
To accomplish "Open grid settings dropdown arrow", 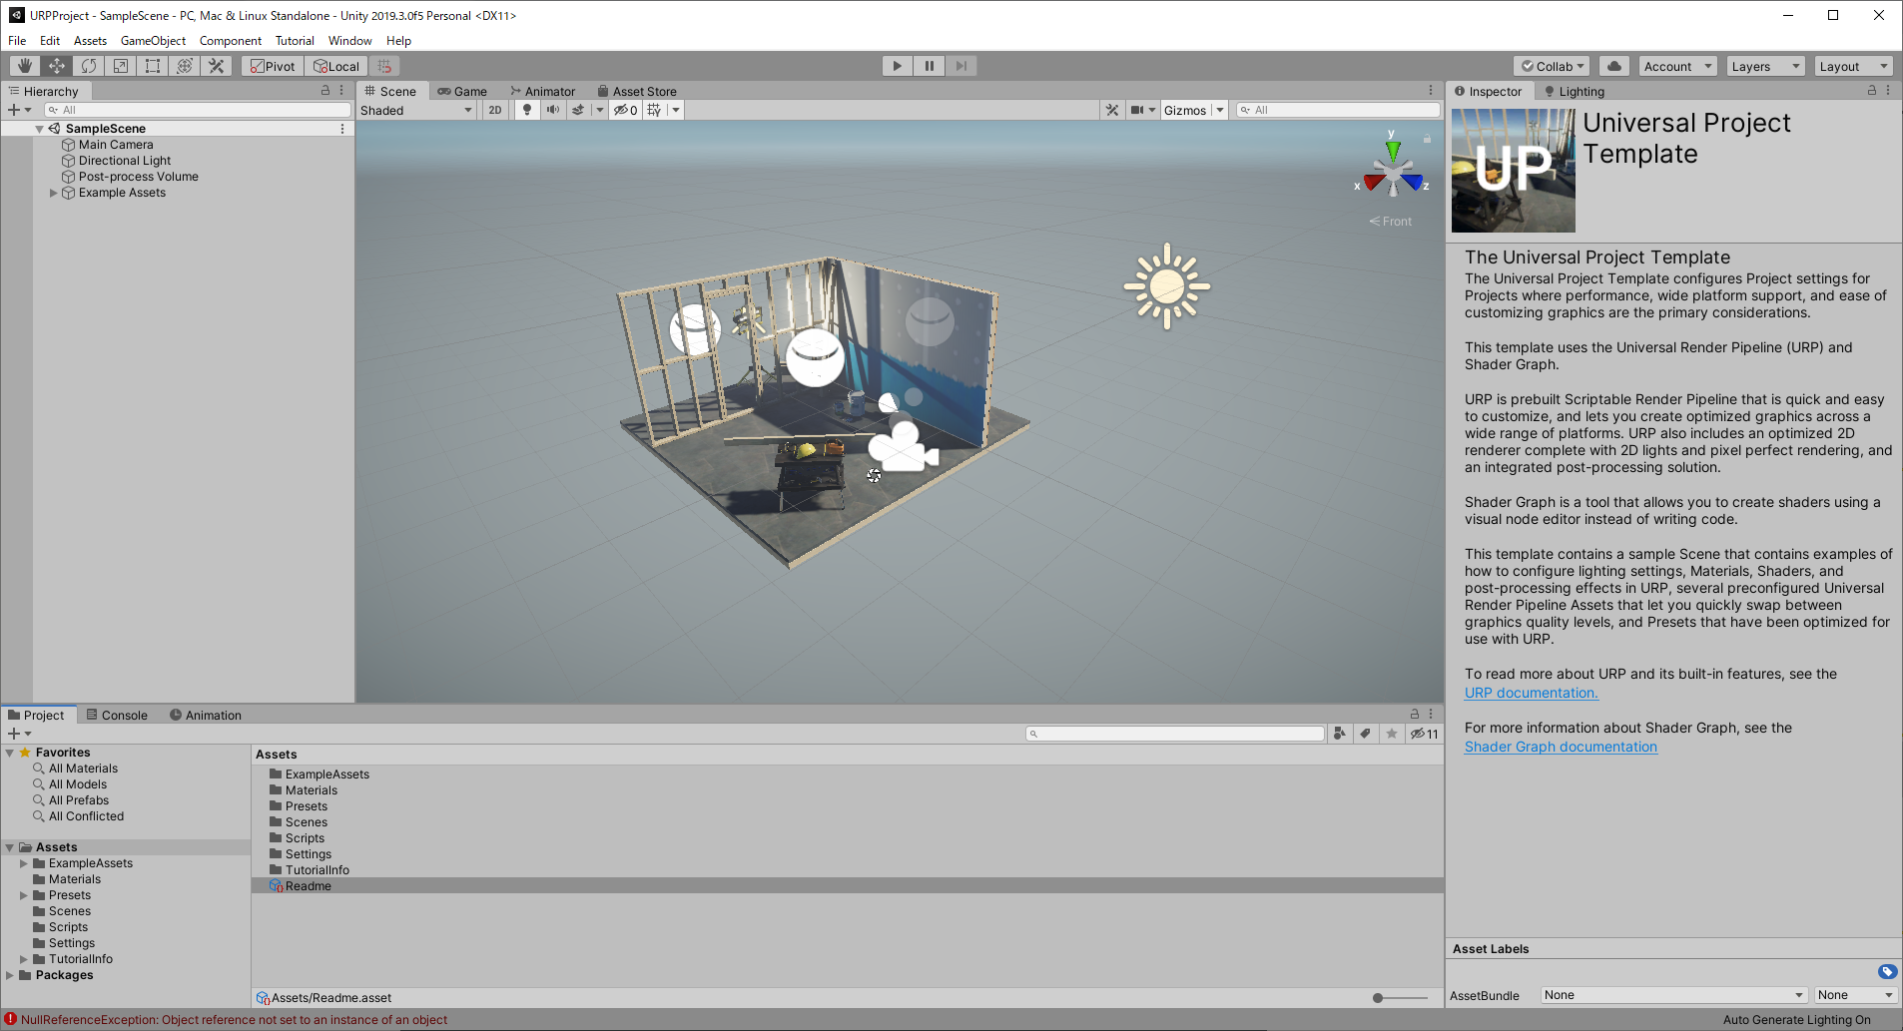I will (x=676, y=110).
